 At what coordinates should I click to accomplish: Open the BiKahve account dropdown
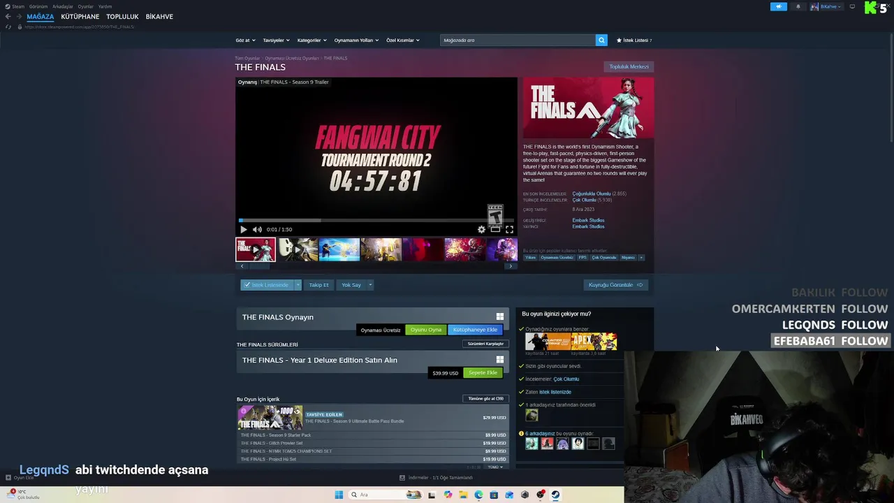[x=826, y=6]
